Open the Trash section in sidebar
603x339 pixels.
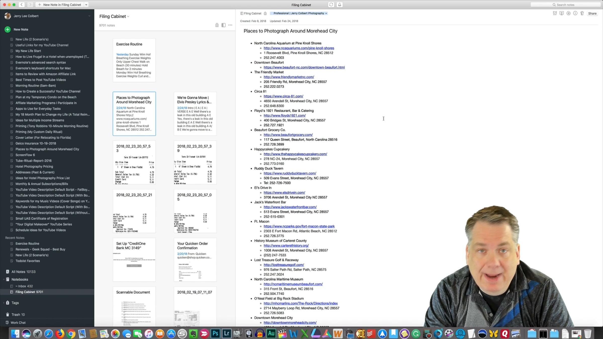18,314
